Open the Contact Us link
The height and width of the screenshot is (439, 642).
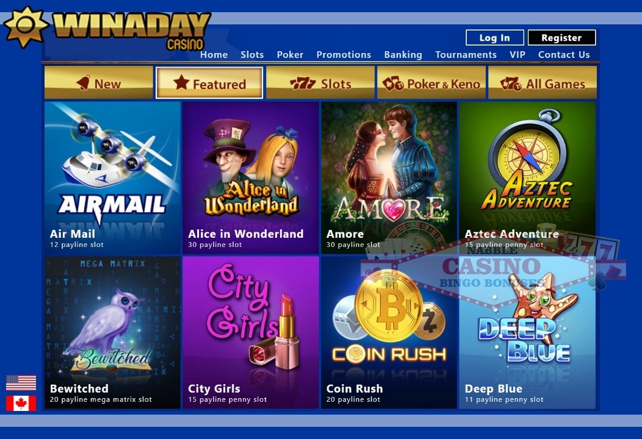coord(564,55)
